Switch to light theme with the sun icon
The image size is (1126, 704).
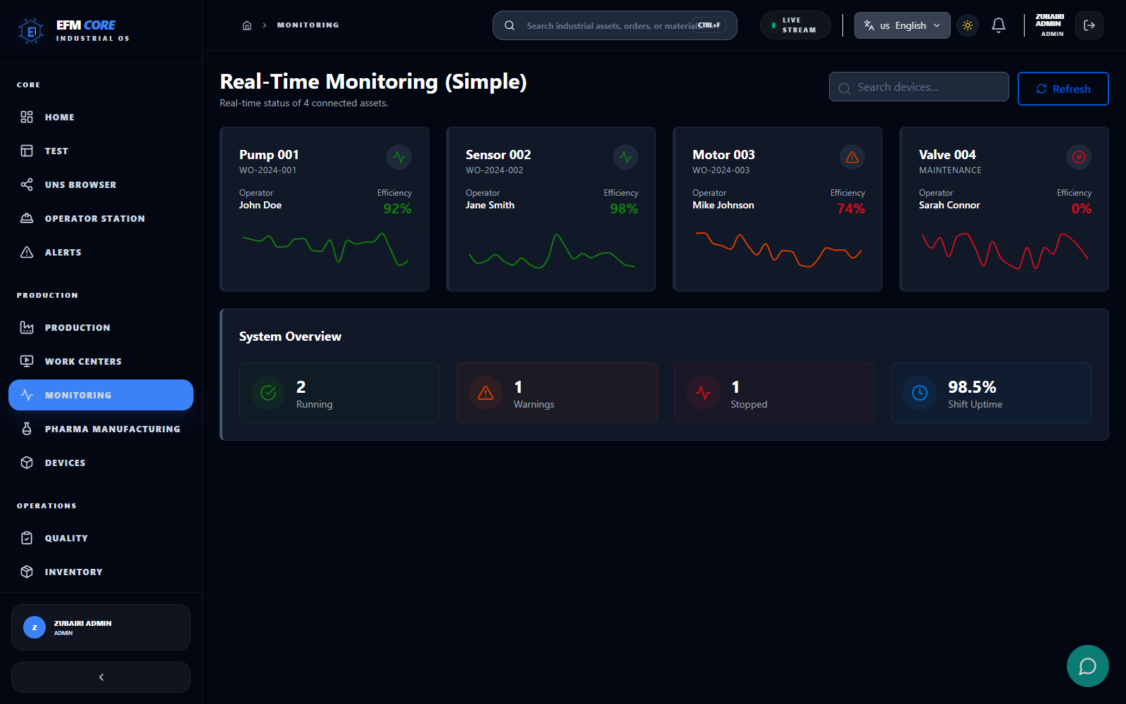pyautogui.click(x=968, y=25)
